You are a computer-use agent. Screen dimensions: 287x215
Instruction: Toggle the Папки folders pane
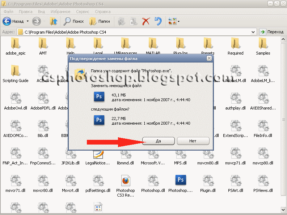[x=100, y=21]
